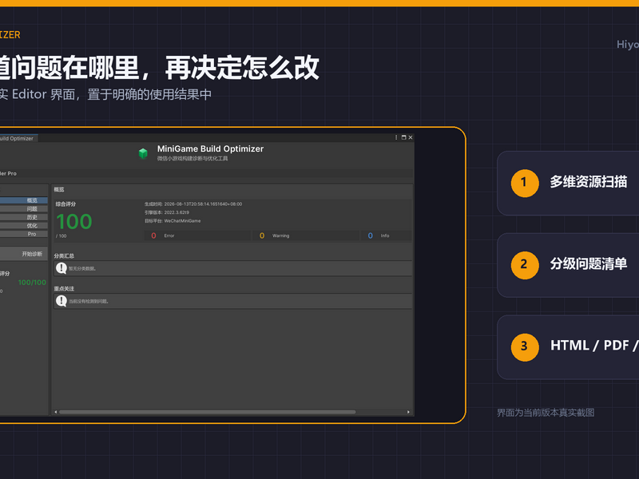Select the HTML / PDF card
This screenshot has width=639, height=479.
coord(568,347)
